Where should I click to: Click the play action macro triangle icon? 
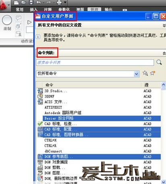29,22
